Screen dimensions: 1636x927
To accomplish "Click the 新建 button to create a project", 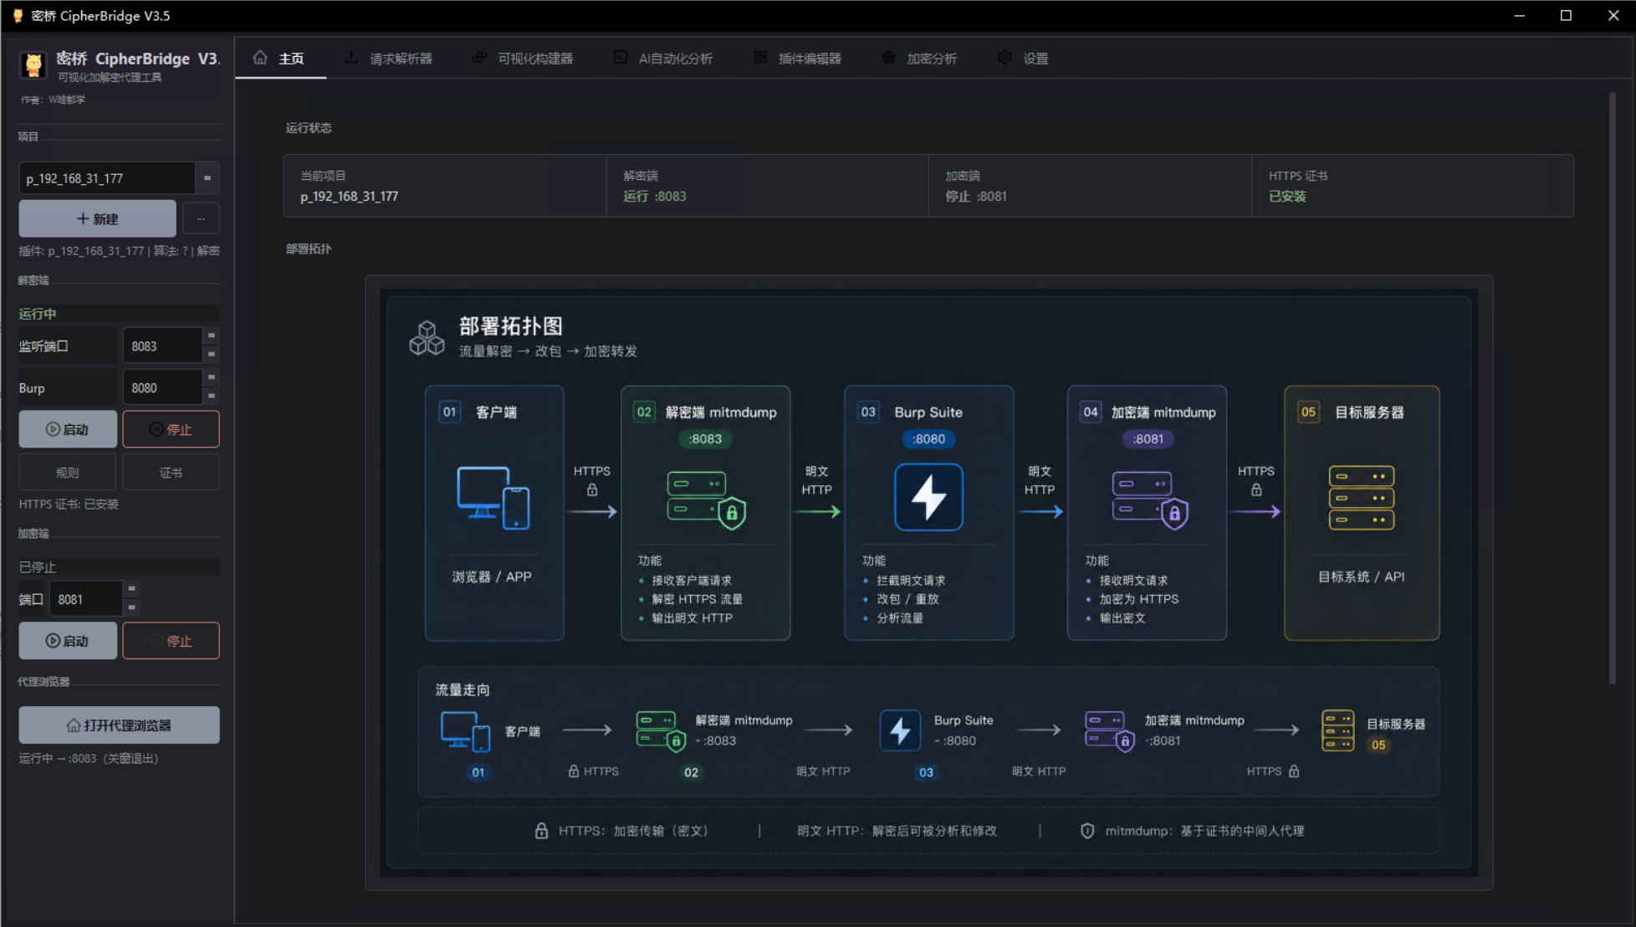I will (x=98, y=218).
